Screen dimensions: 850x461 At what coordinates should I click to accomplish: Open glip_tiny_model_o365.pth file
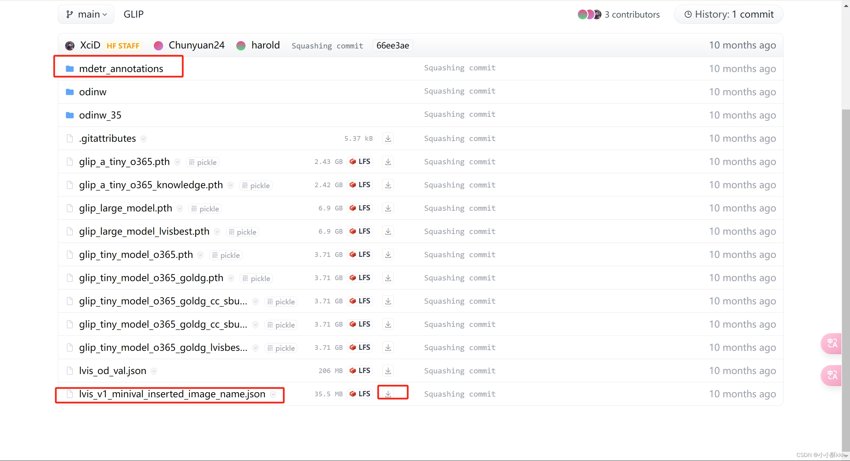click(x=136, y=255)
